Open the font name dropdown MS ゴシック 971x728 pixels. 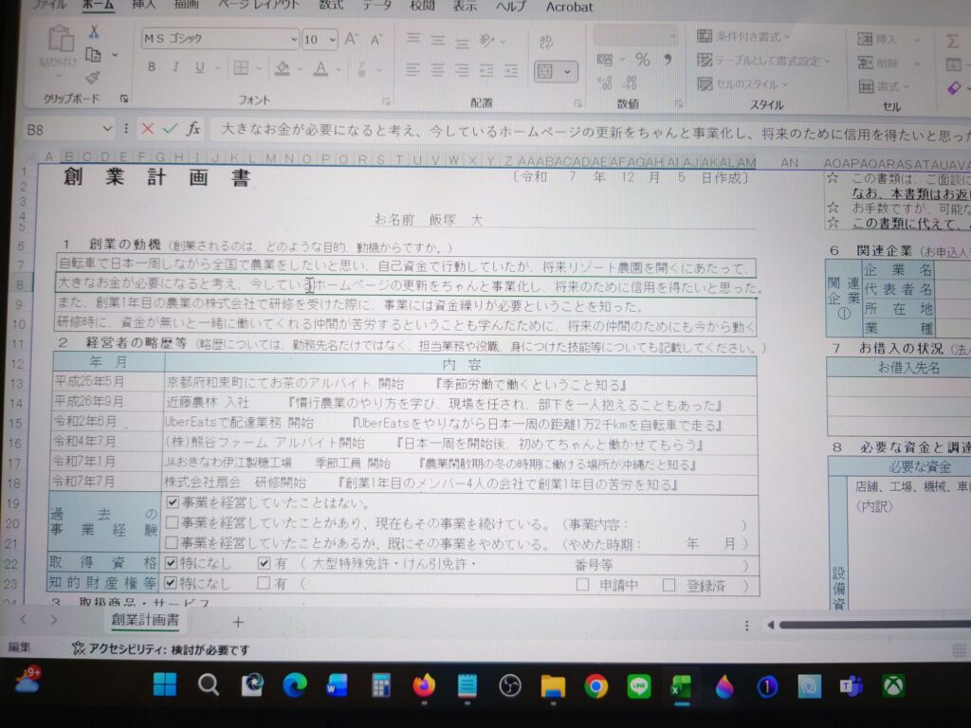[x=220, y=39]
